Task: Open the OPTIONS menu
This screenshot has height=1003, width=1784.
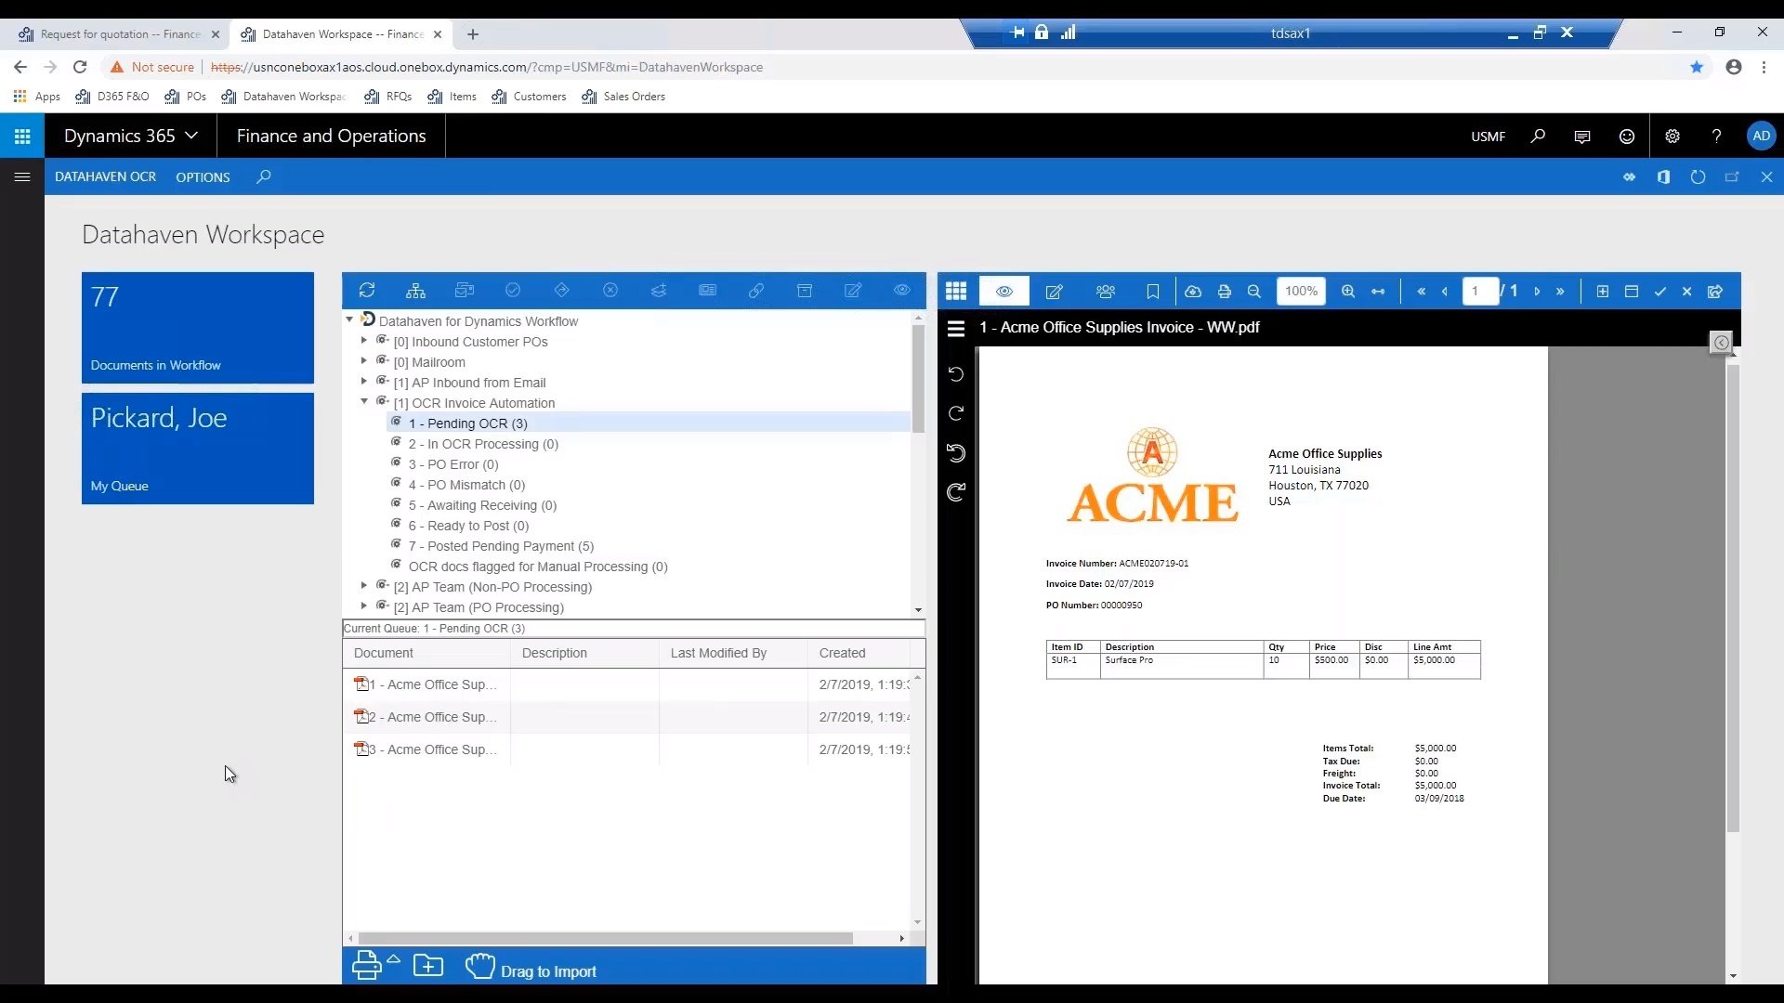Action: point(202,176)
